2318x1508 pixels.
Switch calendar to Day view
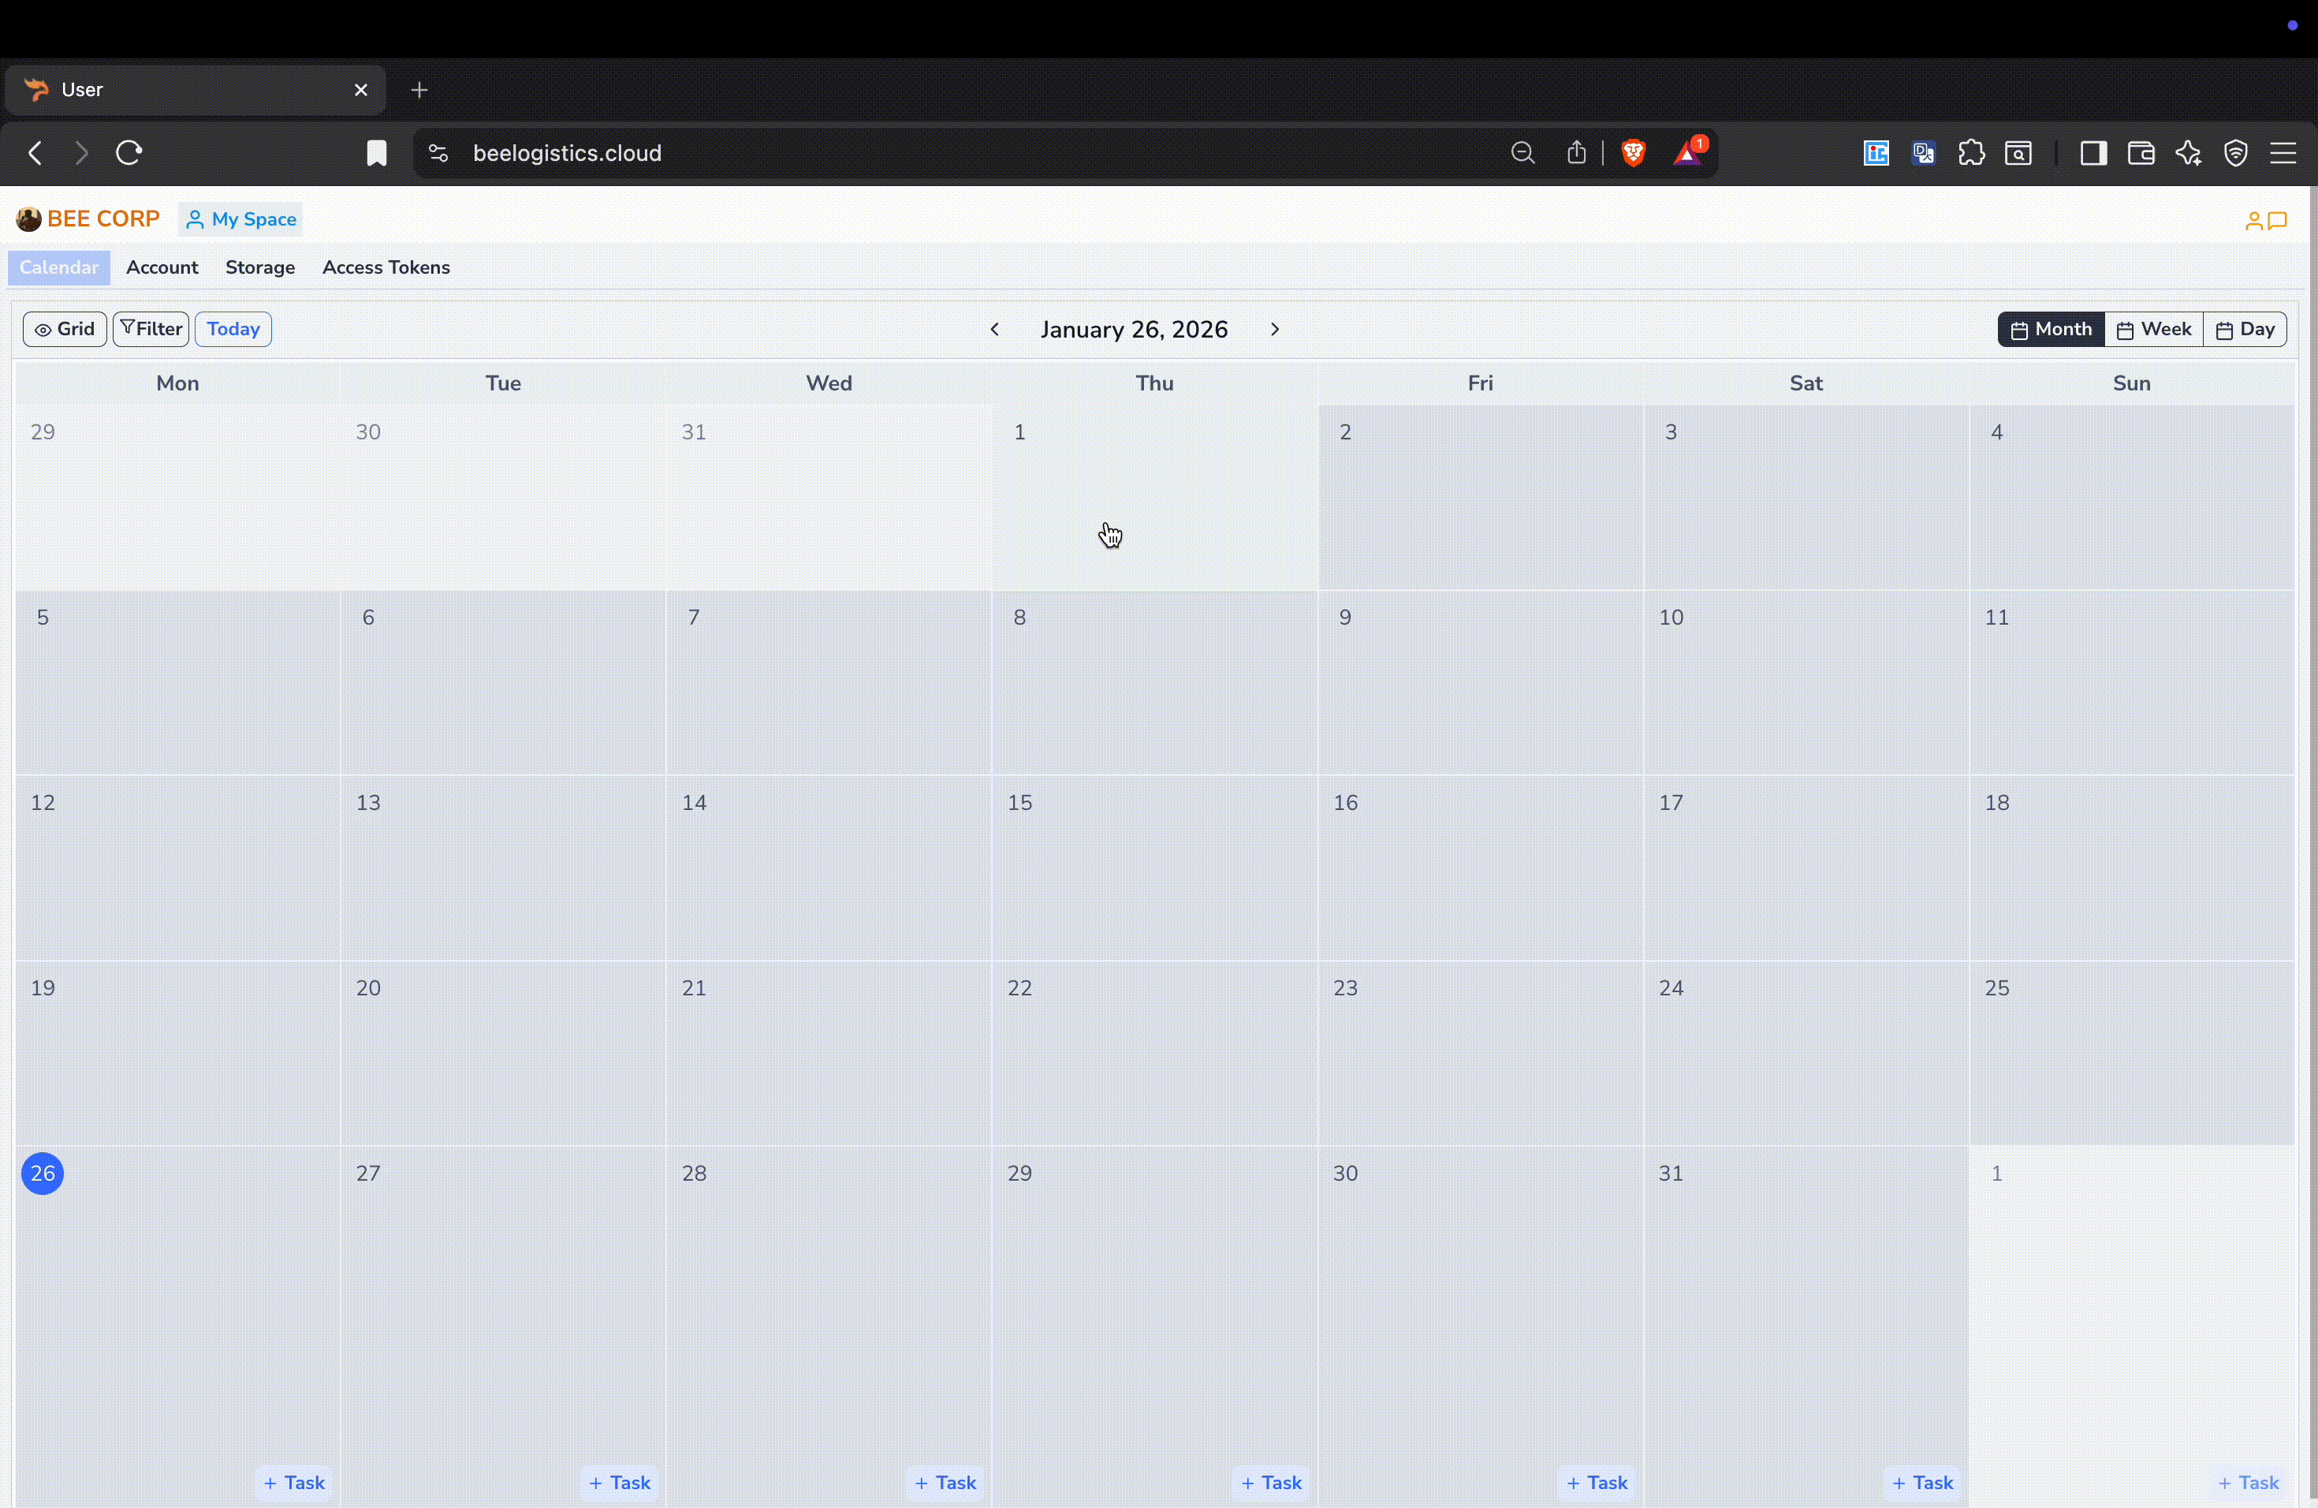[x=2245, y=329]
